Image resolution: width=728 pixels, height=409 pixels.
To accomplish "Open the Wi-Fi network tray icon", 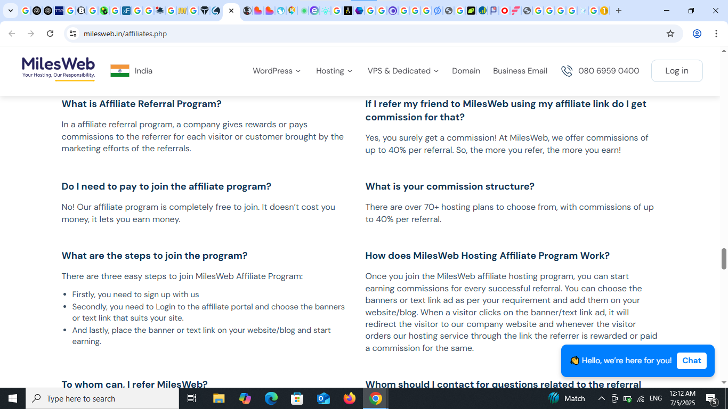I will click(641, 398).
